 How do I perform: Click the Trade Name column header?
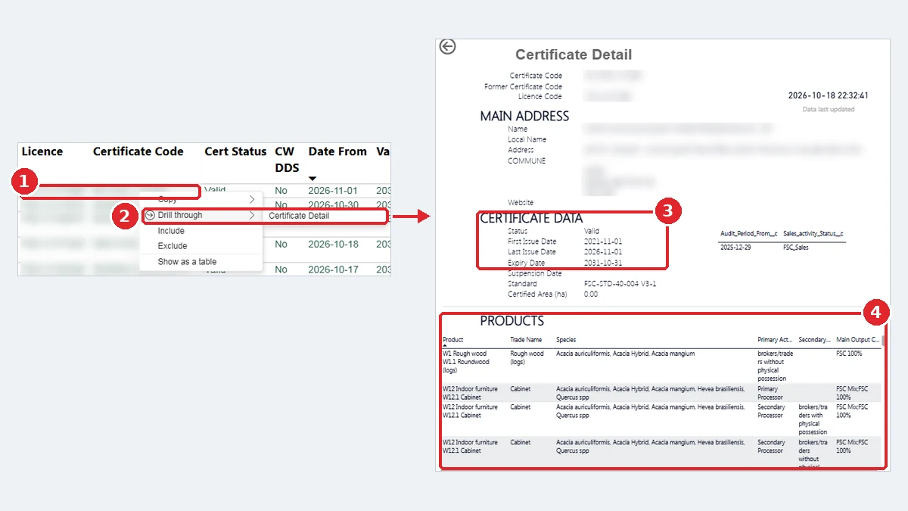pos(526,340)
